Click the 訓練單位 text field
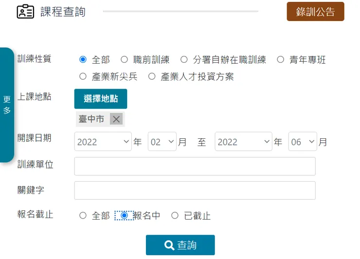 [x=195, y=166]
